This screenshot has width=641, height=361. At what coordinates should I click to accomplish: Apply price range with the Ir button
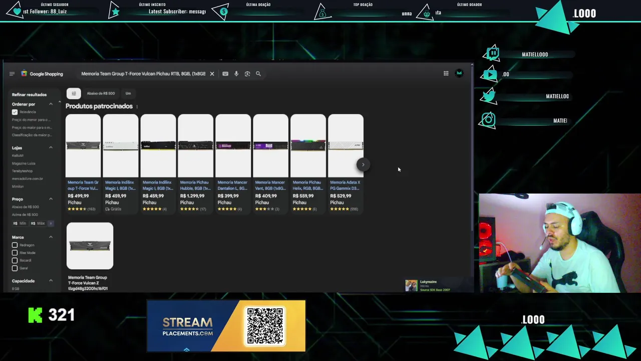[51, 223]
